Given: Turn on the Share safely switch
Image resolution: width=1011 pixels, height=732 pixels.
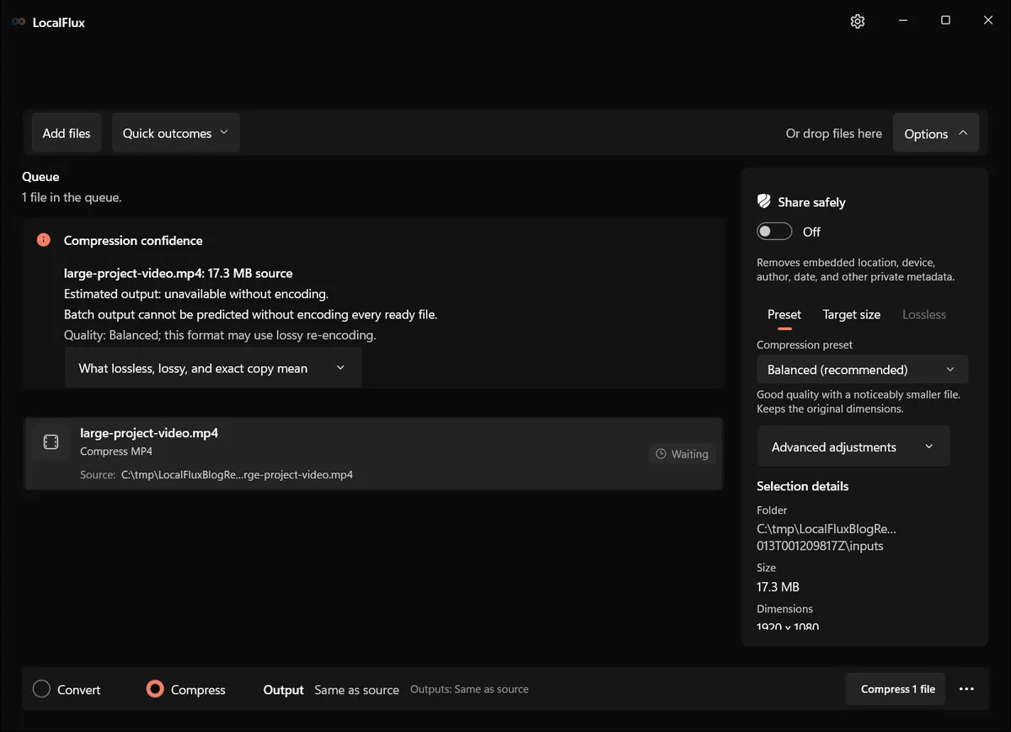Looking at the screenshot, I should 774,232.
